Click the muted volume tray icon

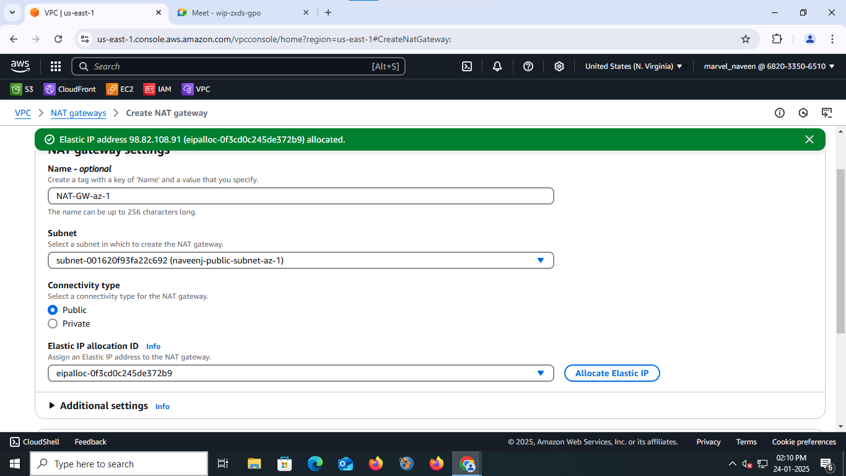(x=748, y=464)
